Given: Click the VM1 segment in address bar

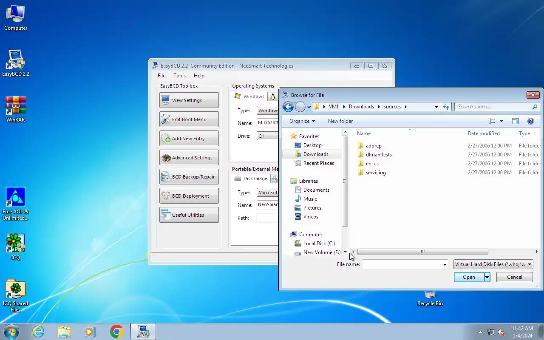Looking at the screenshot, I should 334,107.
